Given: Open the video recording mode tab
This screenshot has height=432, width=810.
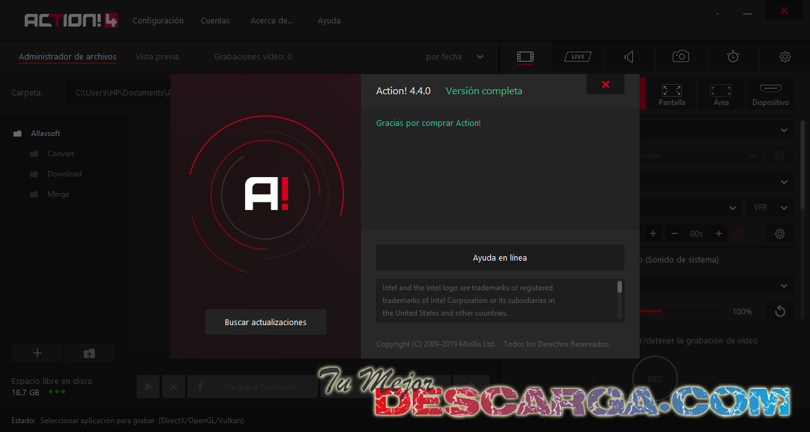Looking at the screenshot, I should coord(525,57).
